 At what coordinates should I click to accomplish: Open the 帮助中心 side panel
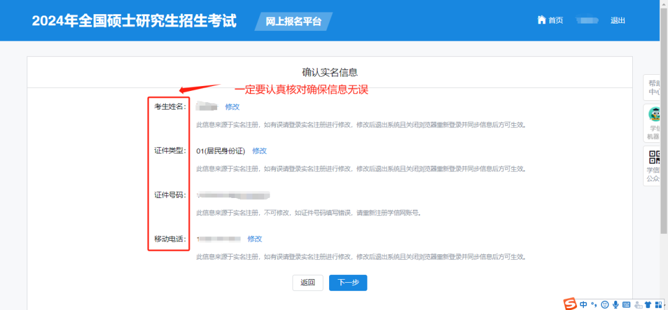655,88
